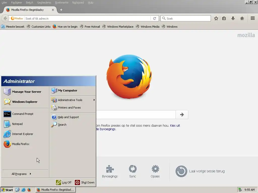Go to Firefox home page icon
The width and height of the screenshot is (258, 193).
point(242,18)
